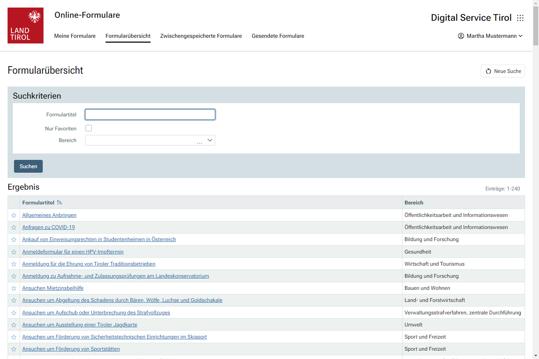Focus the Formulartitel search field

pos(150,115)
